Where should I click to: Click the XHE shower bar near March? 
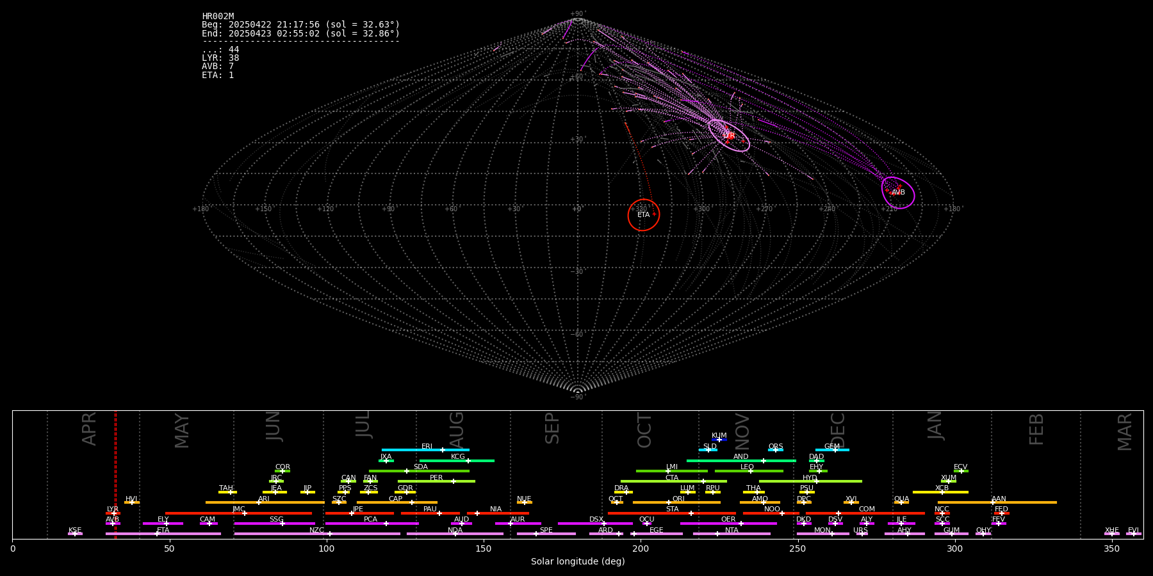point(1112,534)
